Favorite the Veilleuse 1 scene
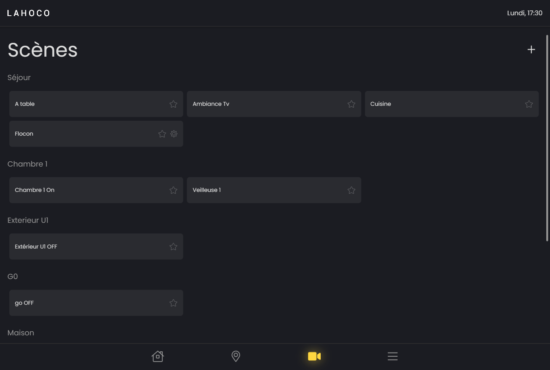This screenshot has width=550, height=370. [x=351, y=190]
